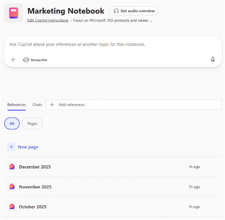225x220 pixels.
Task: Click the plus icon next to New page
Action: click(x=11, y=147)
